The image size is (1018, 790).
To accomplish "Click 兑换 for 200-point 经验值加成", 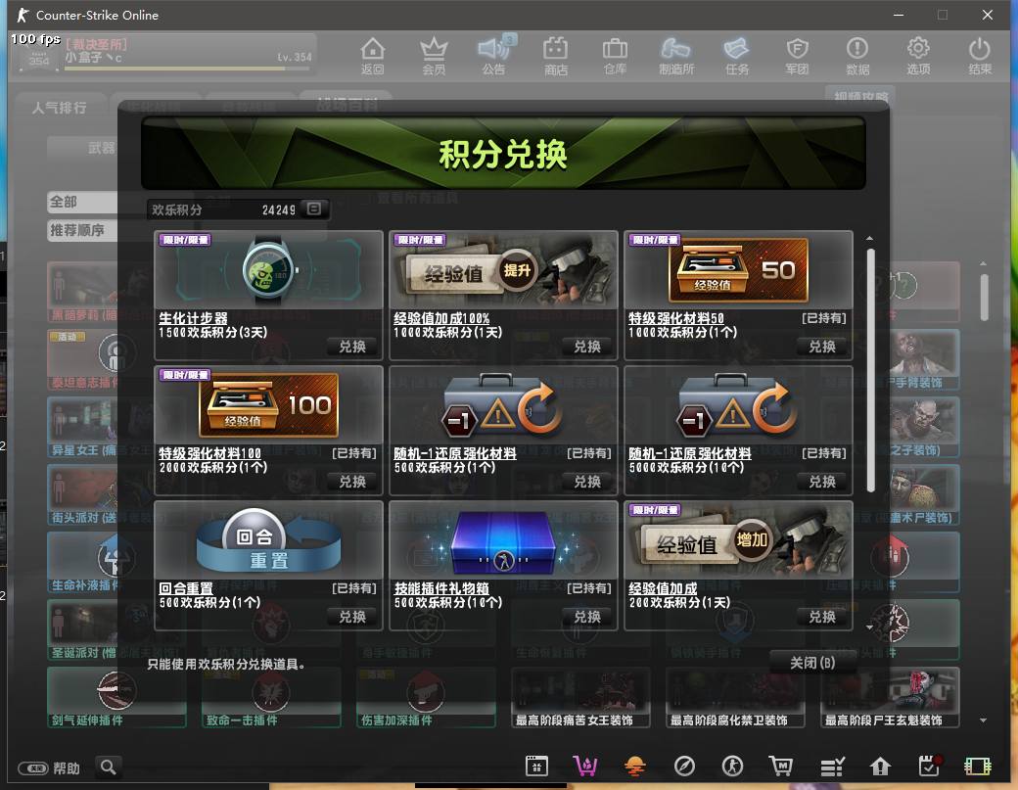I will click(x=822, y=617).
